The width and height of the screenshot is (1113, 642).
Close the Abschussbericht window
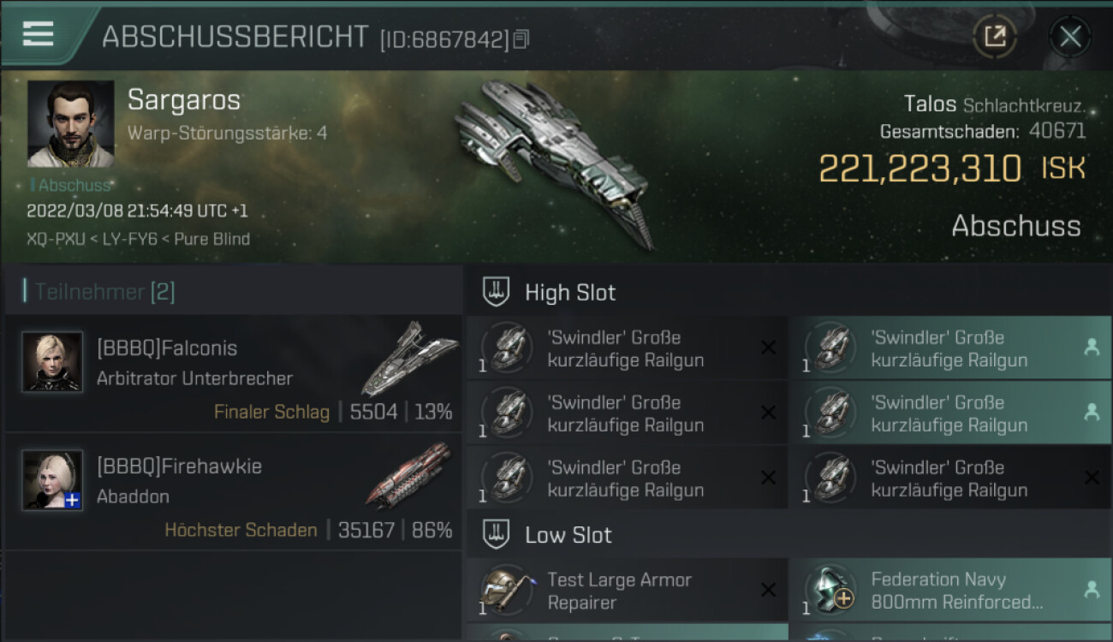click(1069, 36)
